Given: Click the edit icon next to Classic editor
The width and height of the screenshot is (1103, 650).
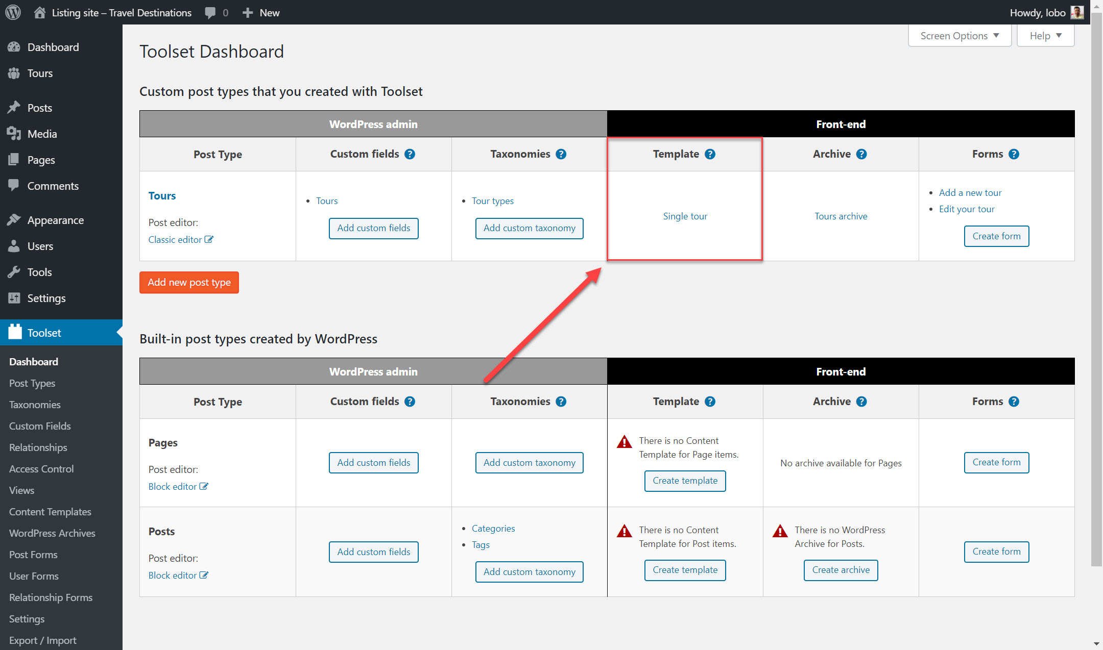Looking at the screenshot, I should pos(209,239).
